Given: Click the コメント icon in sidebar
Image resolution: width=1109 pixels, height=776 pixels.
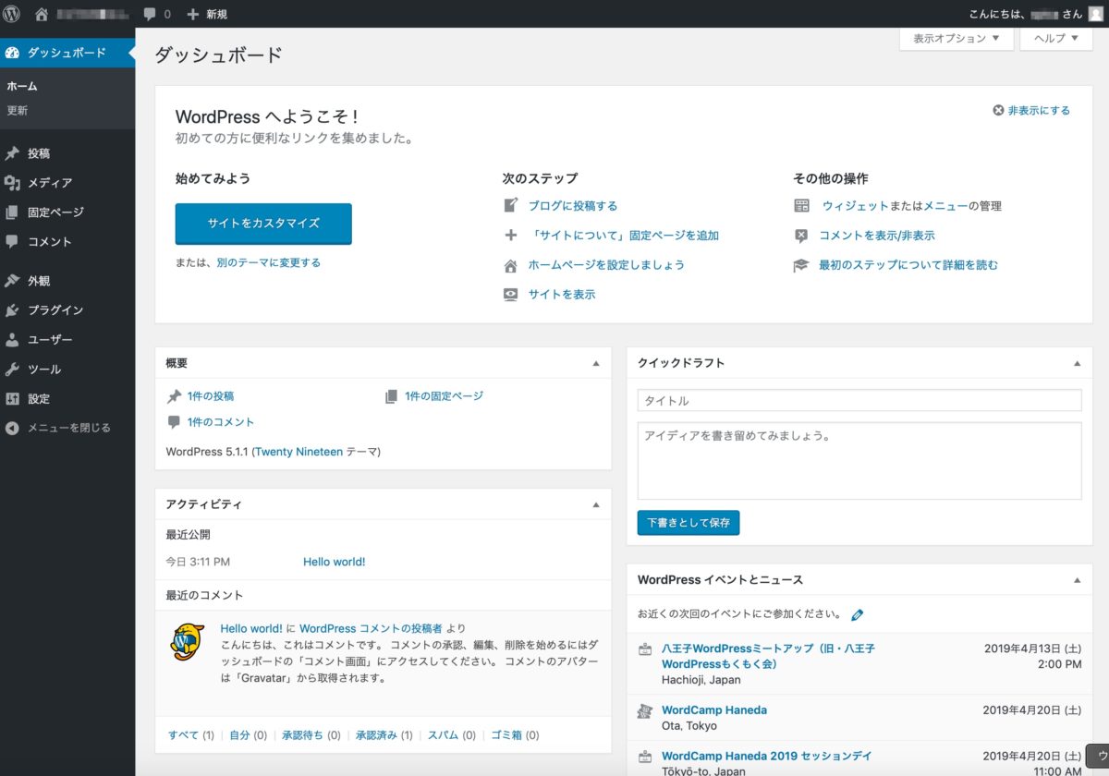Looking at the screenshot, I should point(12,242).
